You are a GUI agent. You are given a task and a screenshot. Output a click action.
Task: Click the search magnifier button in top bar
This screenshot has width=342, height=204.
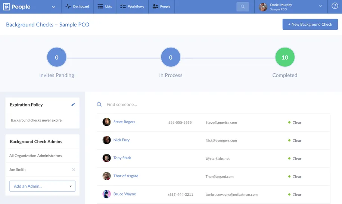coord(243,7)
